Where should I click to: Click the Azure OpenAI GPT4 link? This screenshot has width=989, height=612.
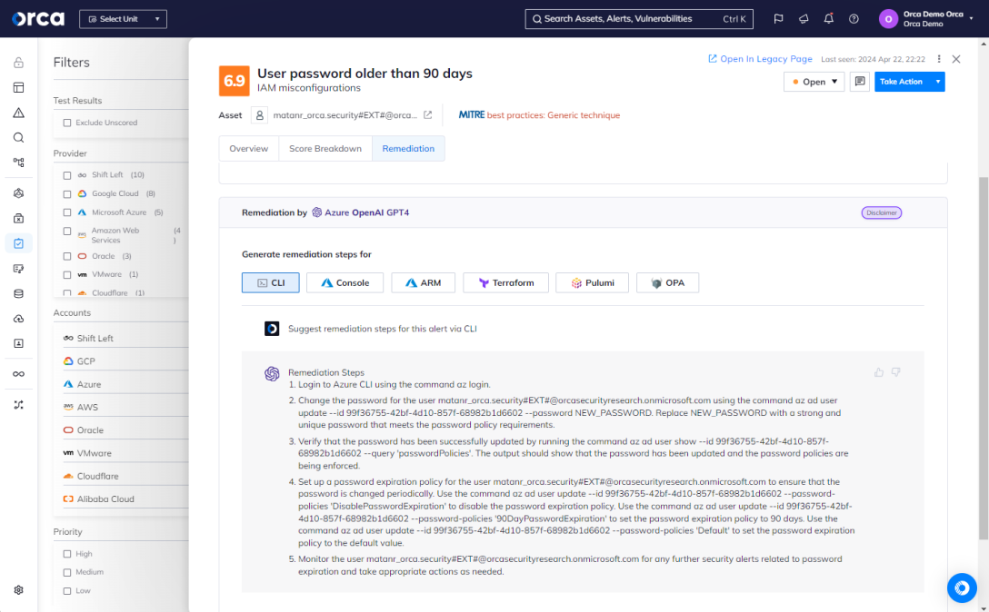click(x=361, y=212)
